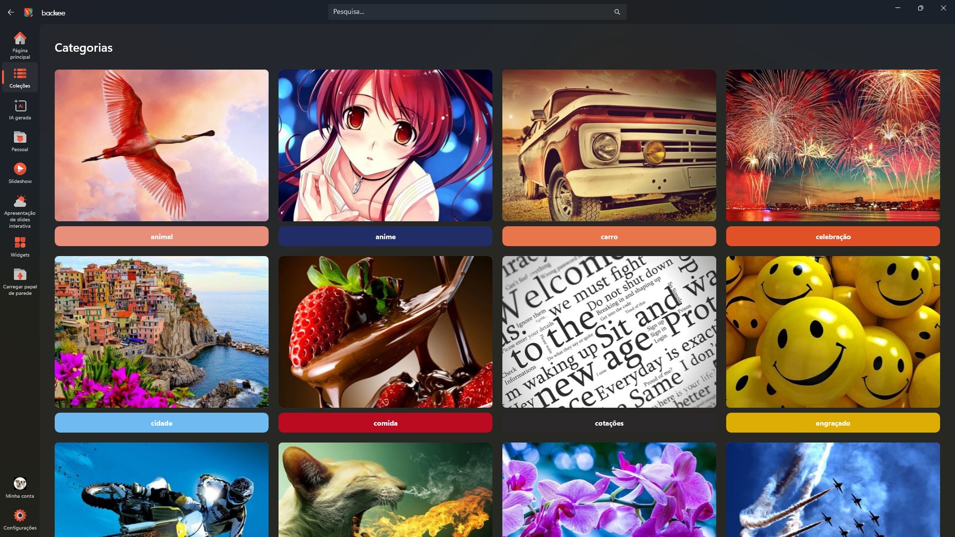The image size is (955, 537).
Task: Go back with the arrow button
Action: (11, 12)
